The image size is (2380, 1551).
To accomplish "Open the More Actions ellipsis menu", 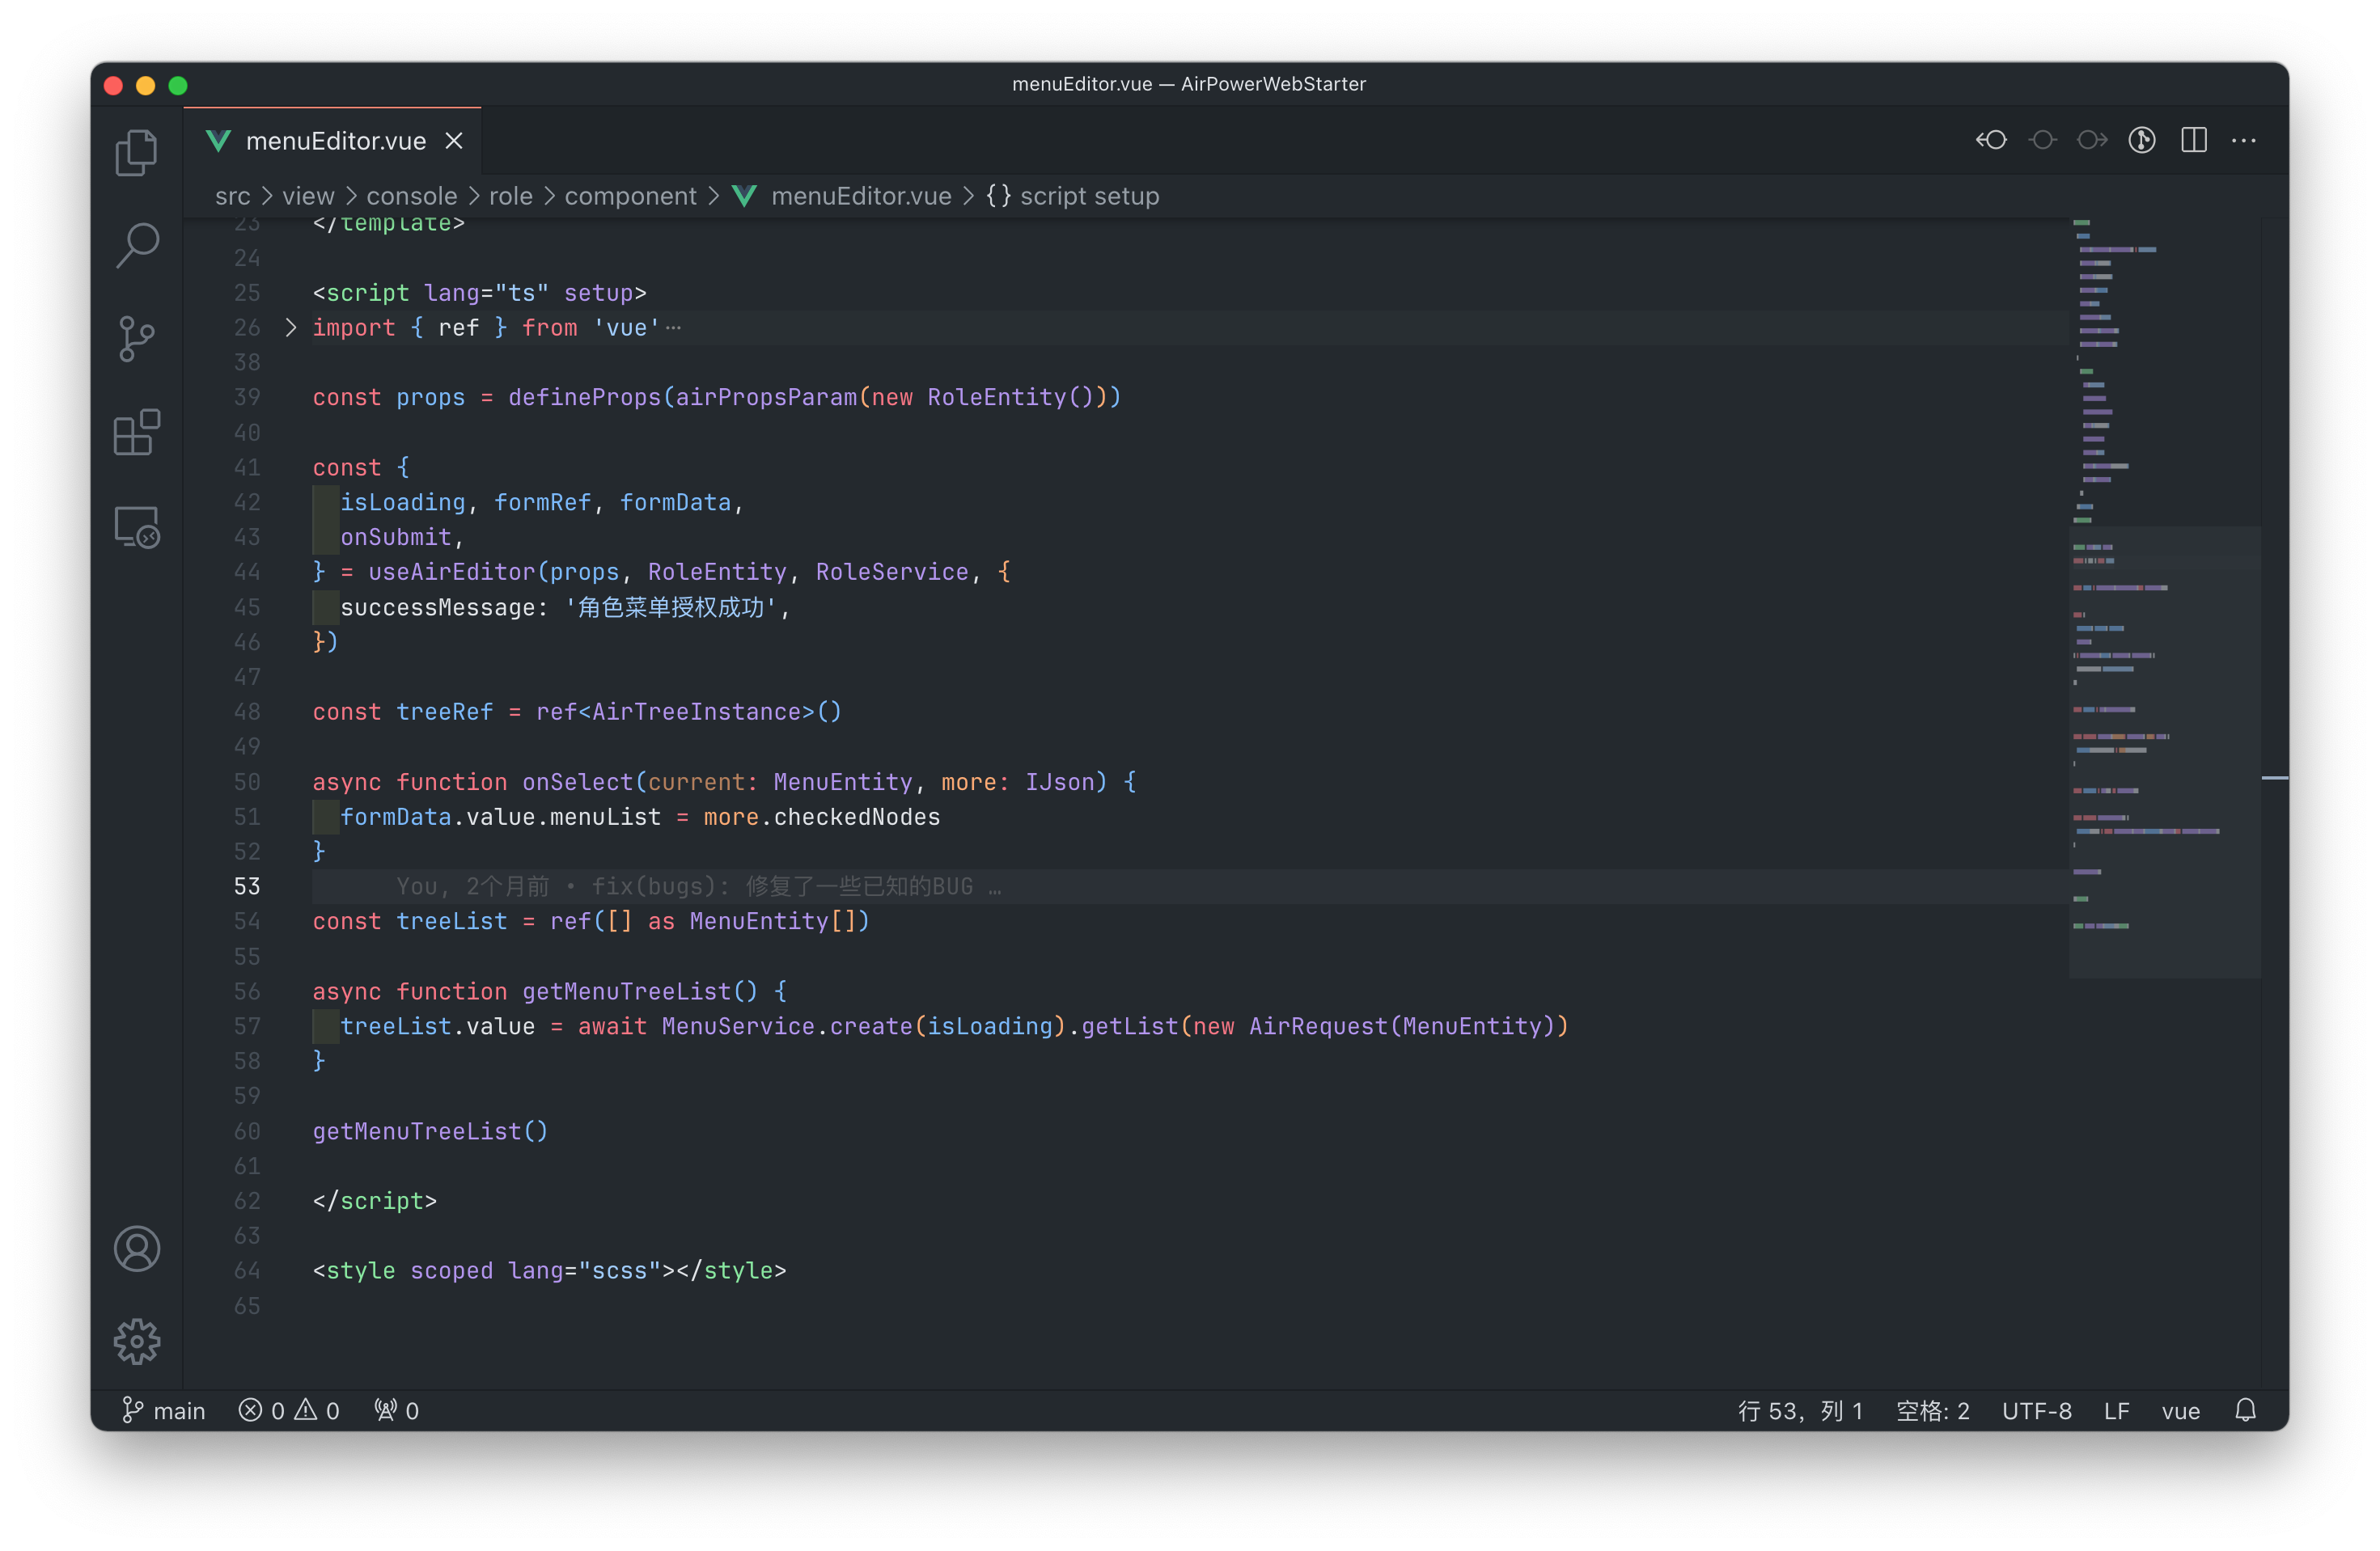I will tap(2243, 140).
